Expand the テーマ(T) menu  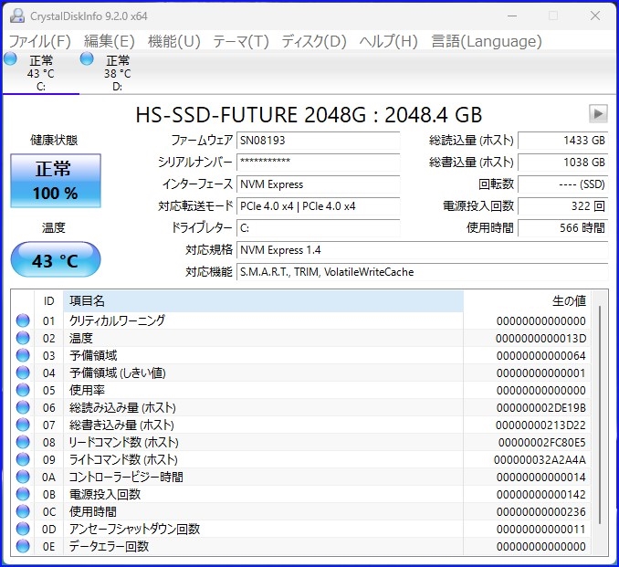[x=240, y=41]
